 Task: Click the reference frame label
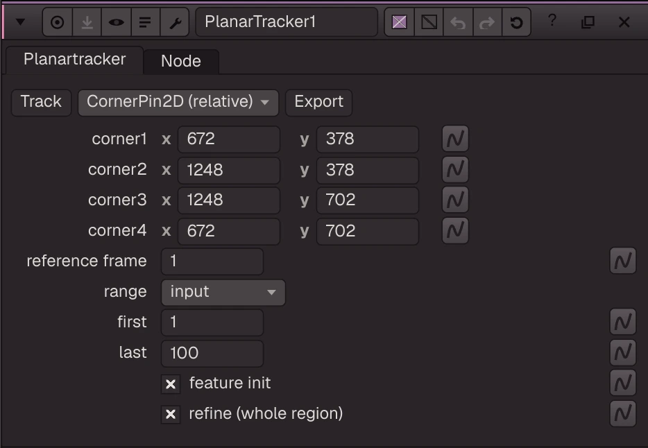87,261
